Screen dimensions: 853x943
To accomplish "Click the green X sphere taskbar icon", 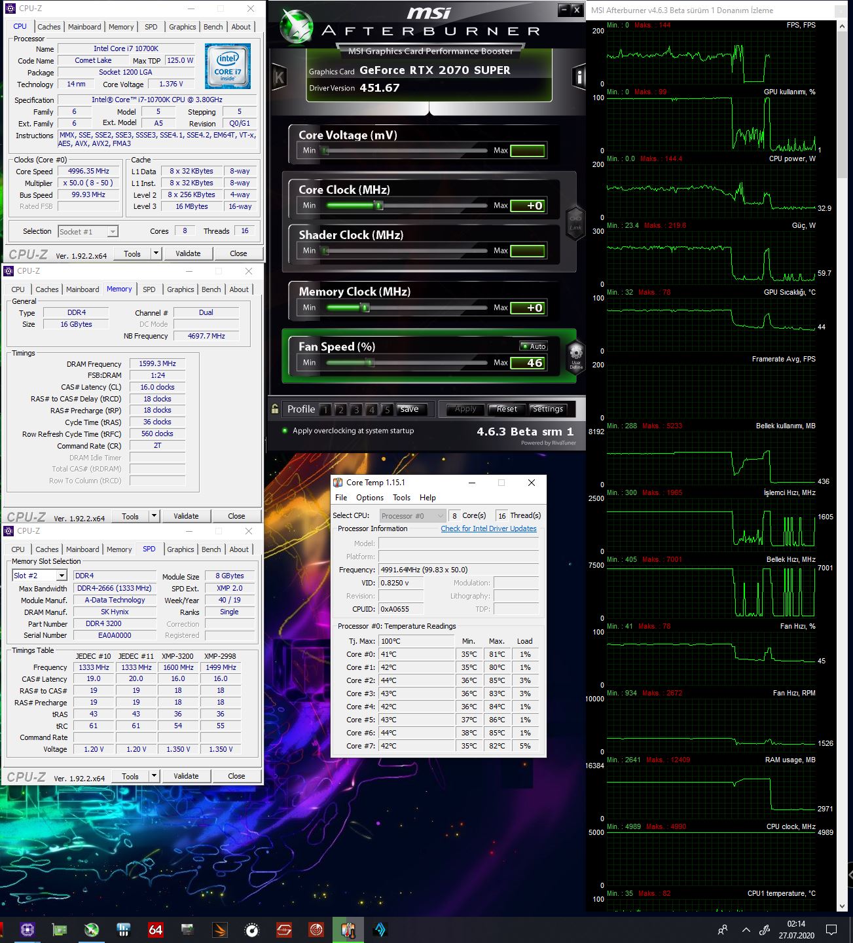I will 91,929.
